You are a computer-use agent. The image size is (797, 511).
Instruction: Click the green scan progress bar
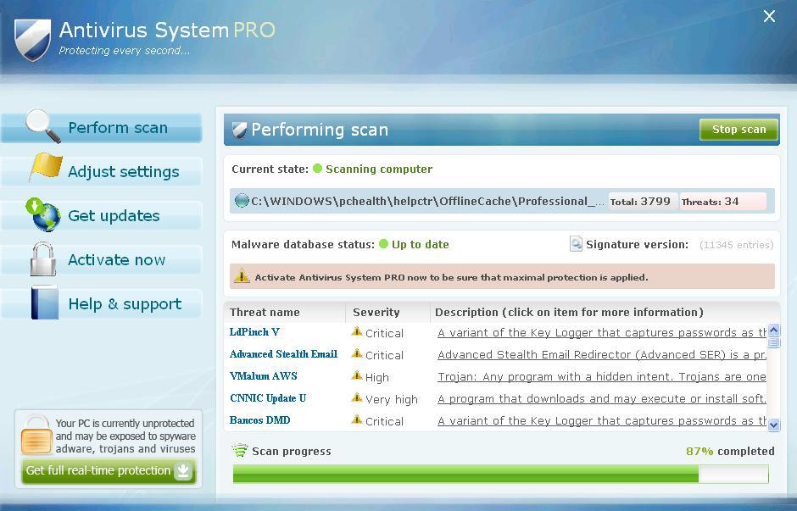click(500, 474)
